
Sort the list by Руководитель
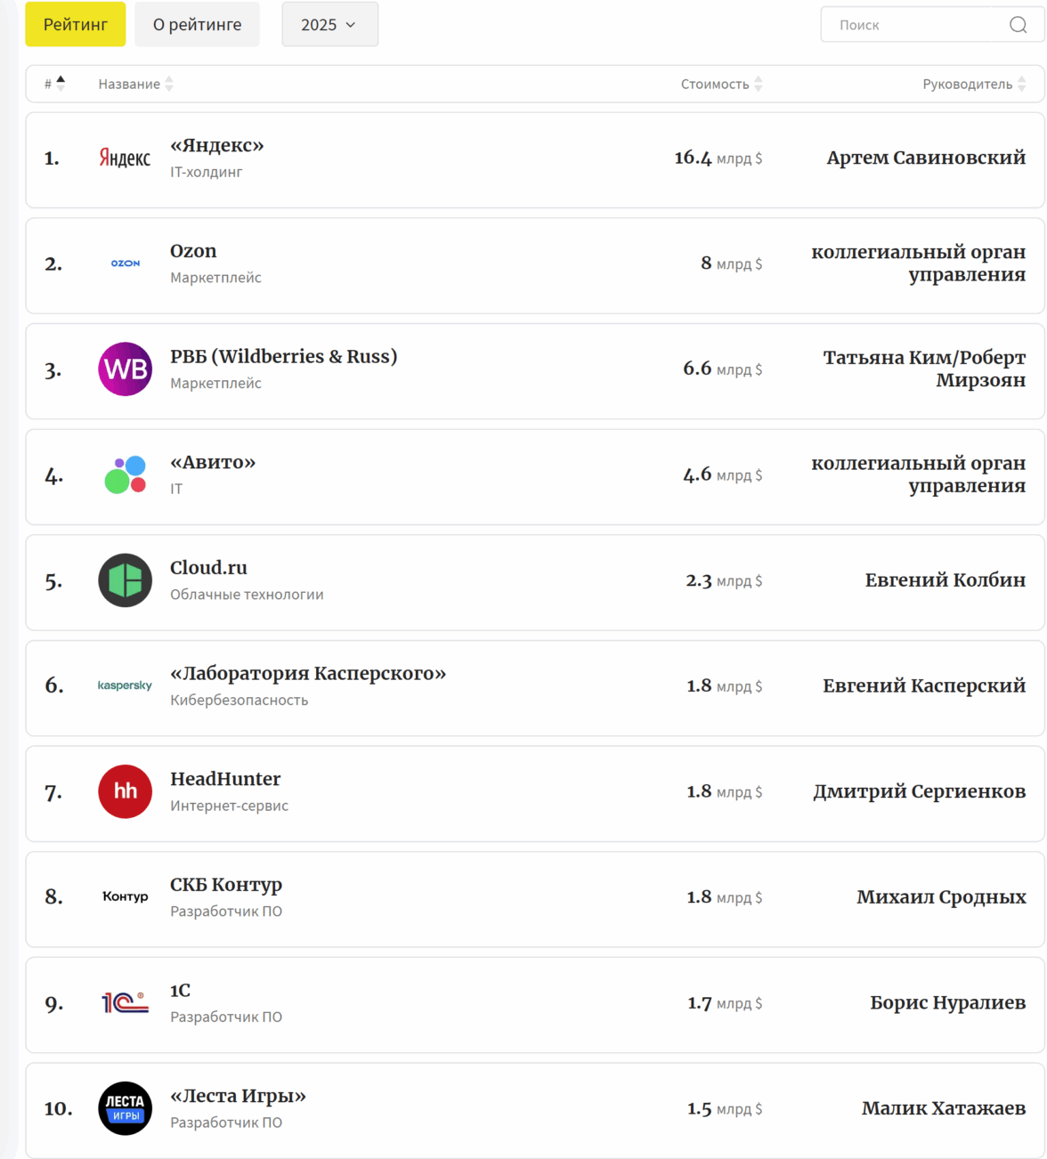pyautogui.click(x=974, y=84)
